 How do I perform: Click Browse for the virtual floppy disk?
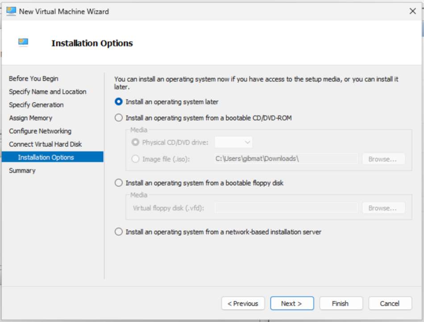click(383, 208)
